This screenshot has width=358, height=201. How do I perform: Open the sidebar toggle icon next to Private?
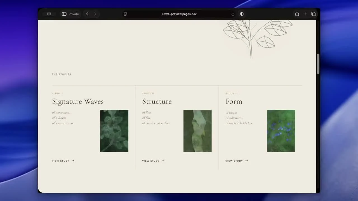tap(64, 14)
